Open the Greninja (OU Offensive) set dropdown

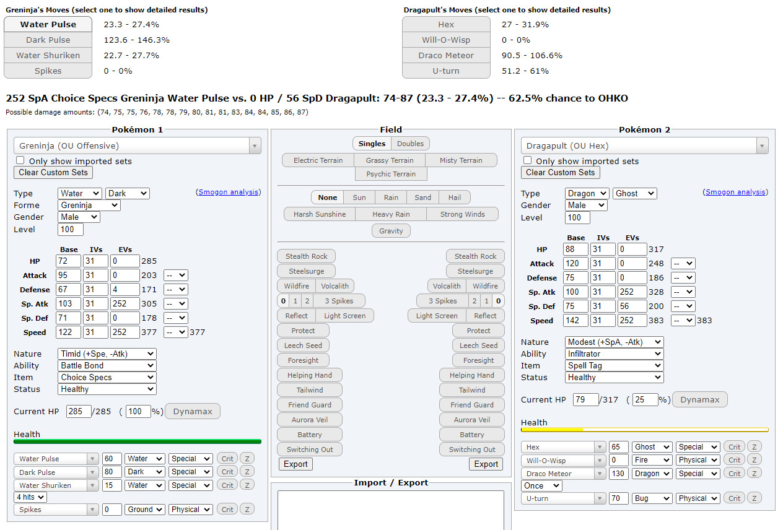pyautogui.click(x=138, y=146)
